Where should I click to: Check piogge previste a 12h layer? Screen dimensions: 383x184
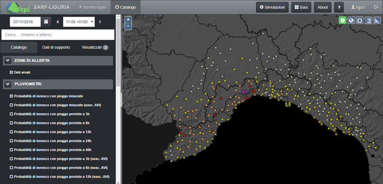(11, 132)
